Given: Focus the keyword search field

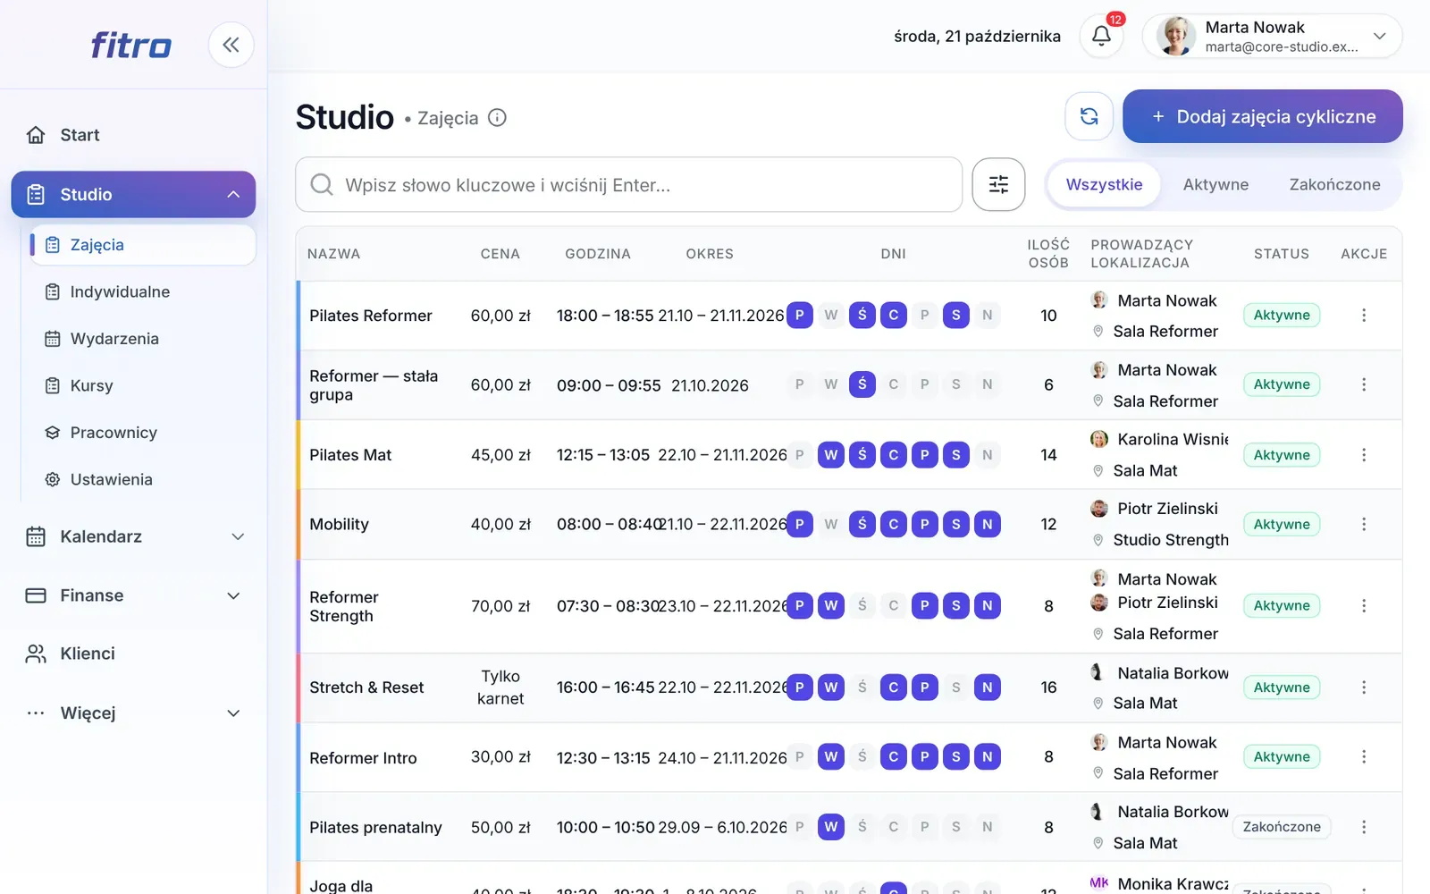Looking at the screenshot, I should click(628, 184).
